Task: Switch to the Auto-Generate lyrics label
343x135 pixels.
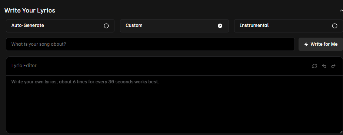Action: 27,25
